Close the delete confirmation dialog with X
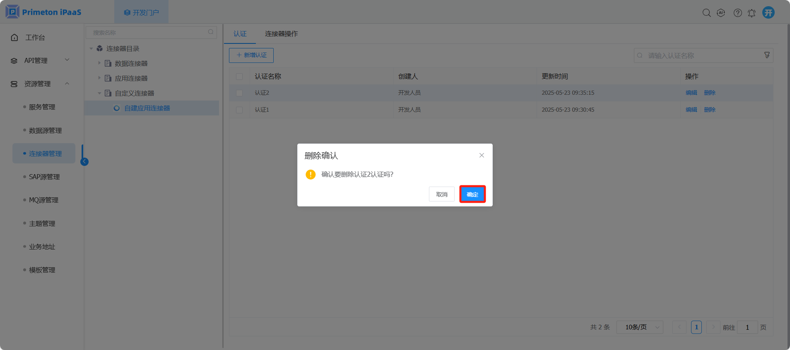The image size is (790, 350). (x=482, y=155)
